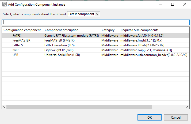This screenshot has height=124, width=191.
Task: Click the component search filter field
Action: (x=95, y=22)
